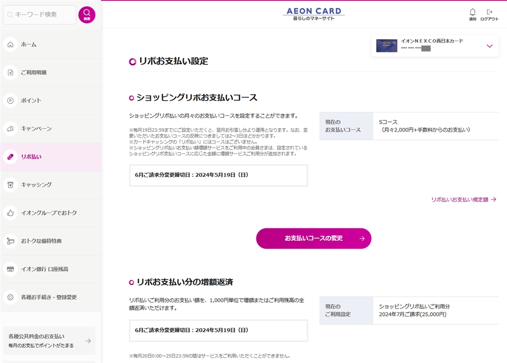
Task: Expand the card selector chevron
Action: 490,46
